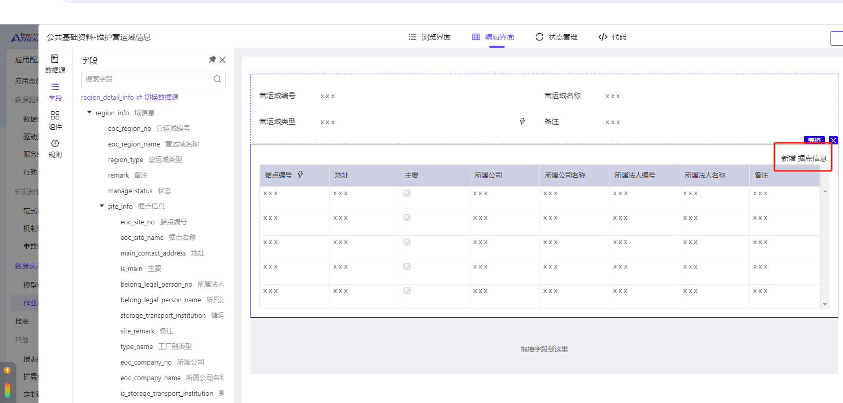
Task: Pin the 字段 panel
Action: point(212,60)
